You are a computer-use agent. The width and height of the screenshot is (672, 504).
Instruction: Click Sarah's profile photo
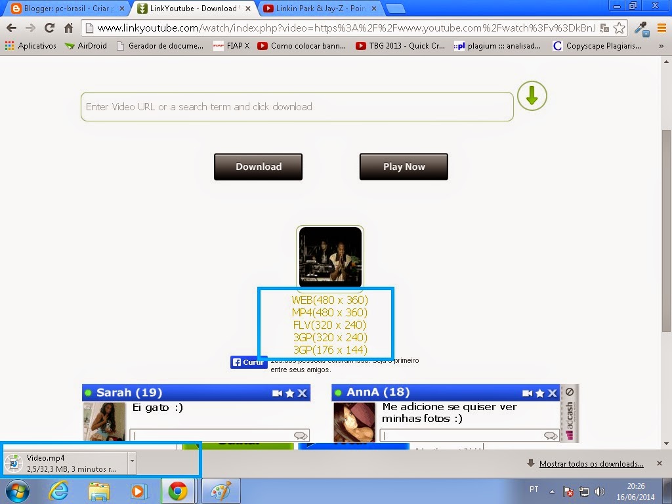click(x=104, y=422)
